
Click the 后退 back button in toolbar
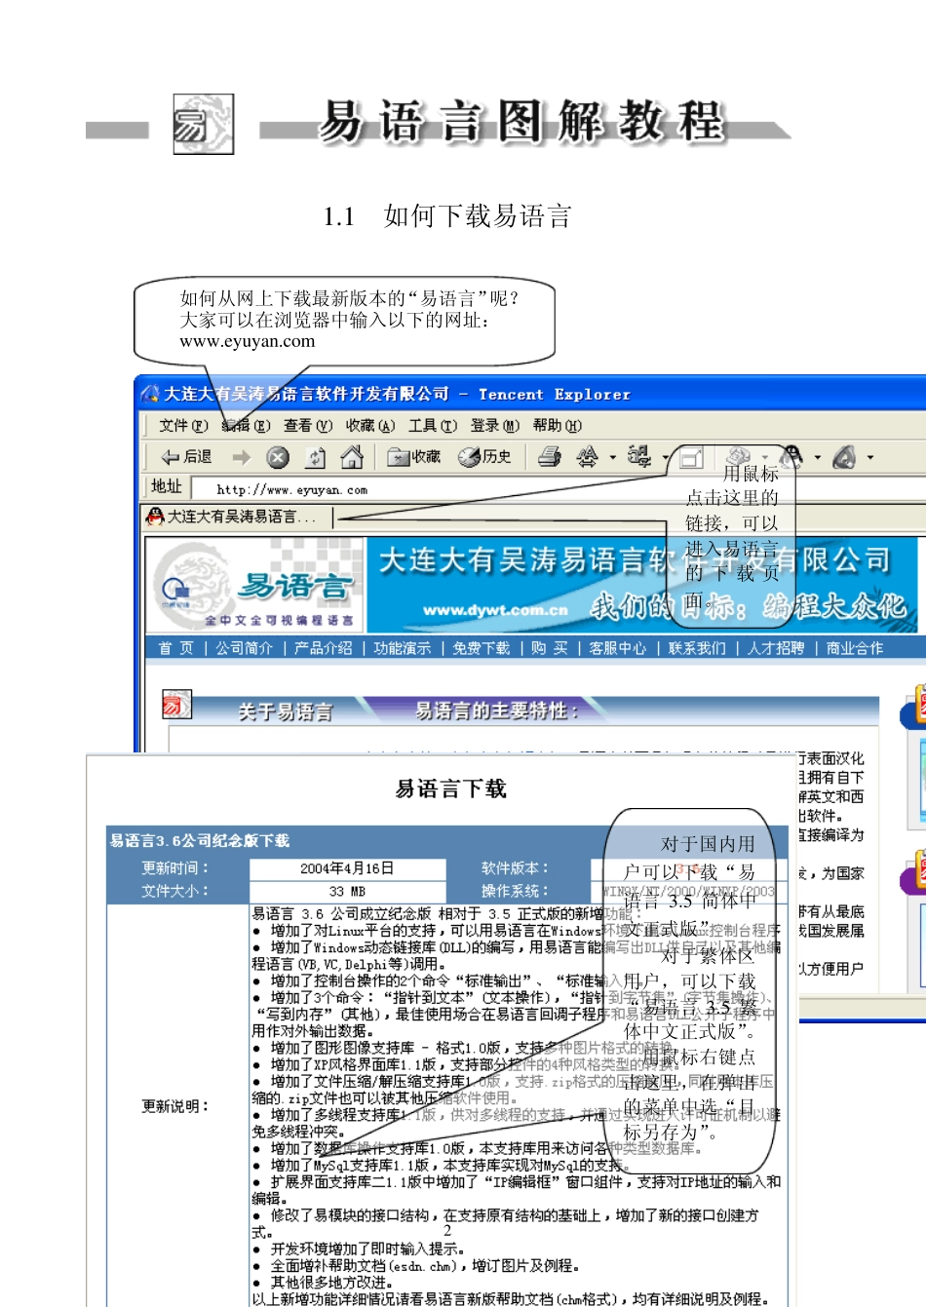(x=186, y=456)
